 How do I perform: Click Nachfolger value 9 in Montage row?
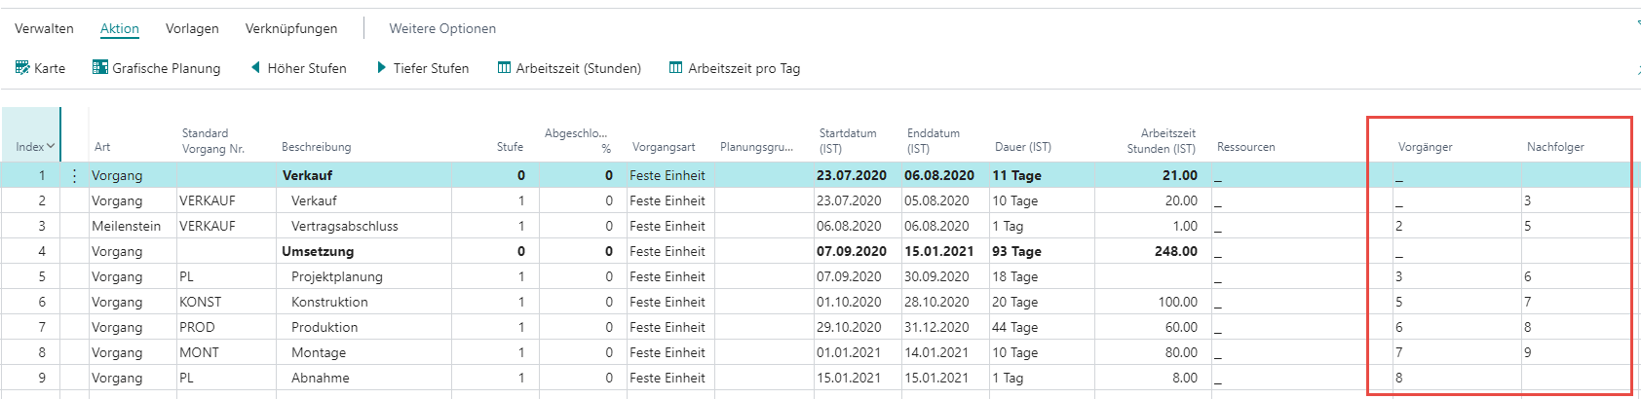1528,353
